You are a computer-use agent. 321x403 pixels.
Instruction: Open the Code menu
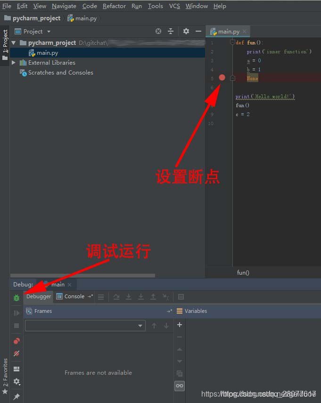(90, 6)
